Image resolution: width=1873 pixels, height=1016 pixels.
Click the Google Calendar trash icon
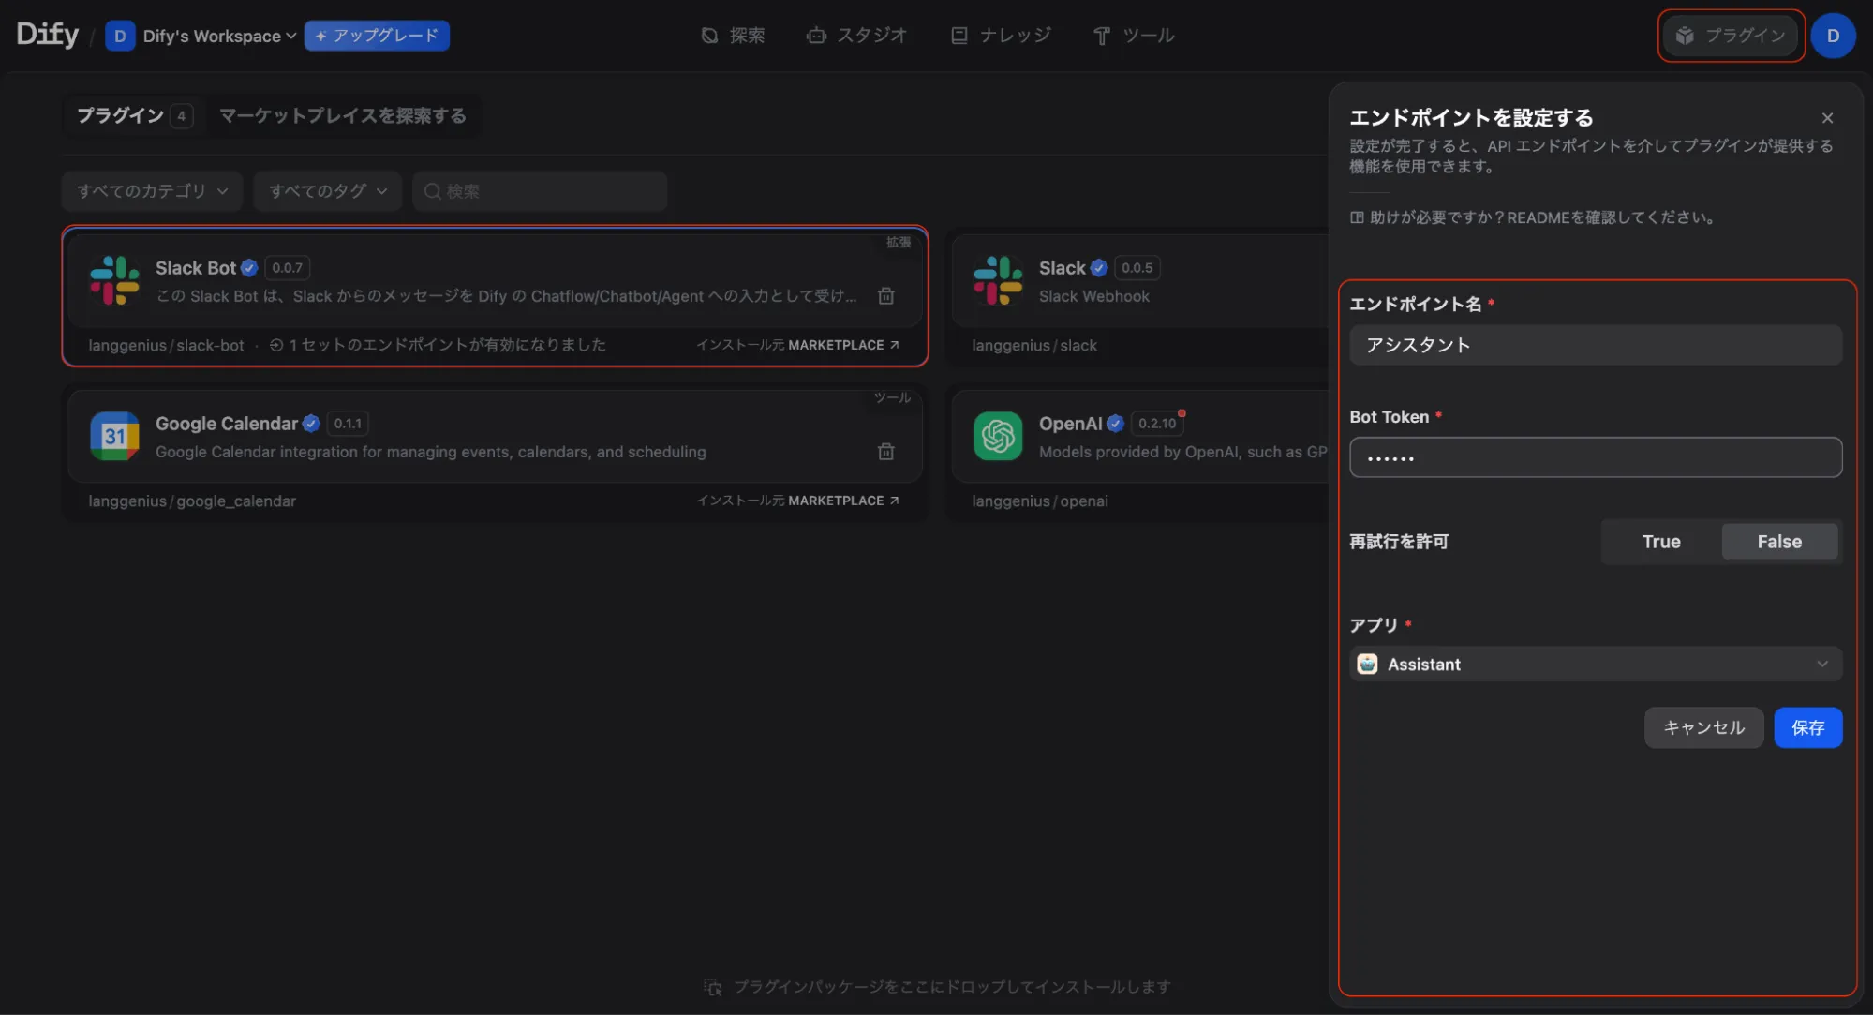click(x=885, y=452)
